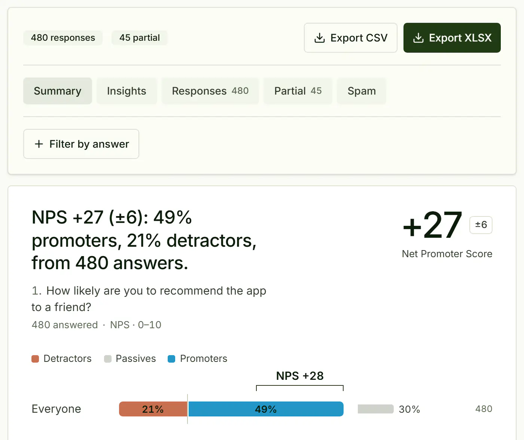This screenshot has width=524, height=440.
Task: Click the Detractors legend swatch
Action: 35,359
